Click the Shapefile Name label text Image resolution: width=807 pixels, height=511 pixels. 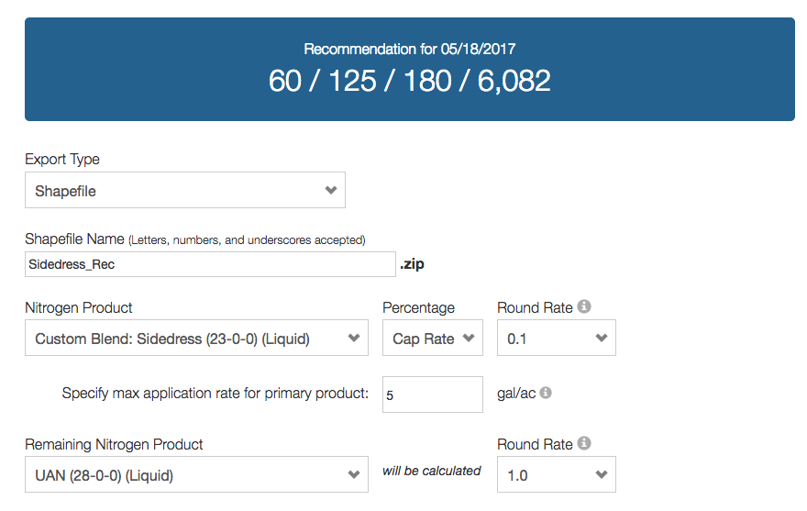coord(74,239)
